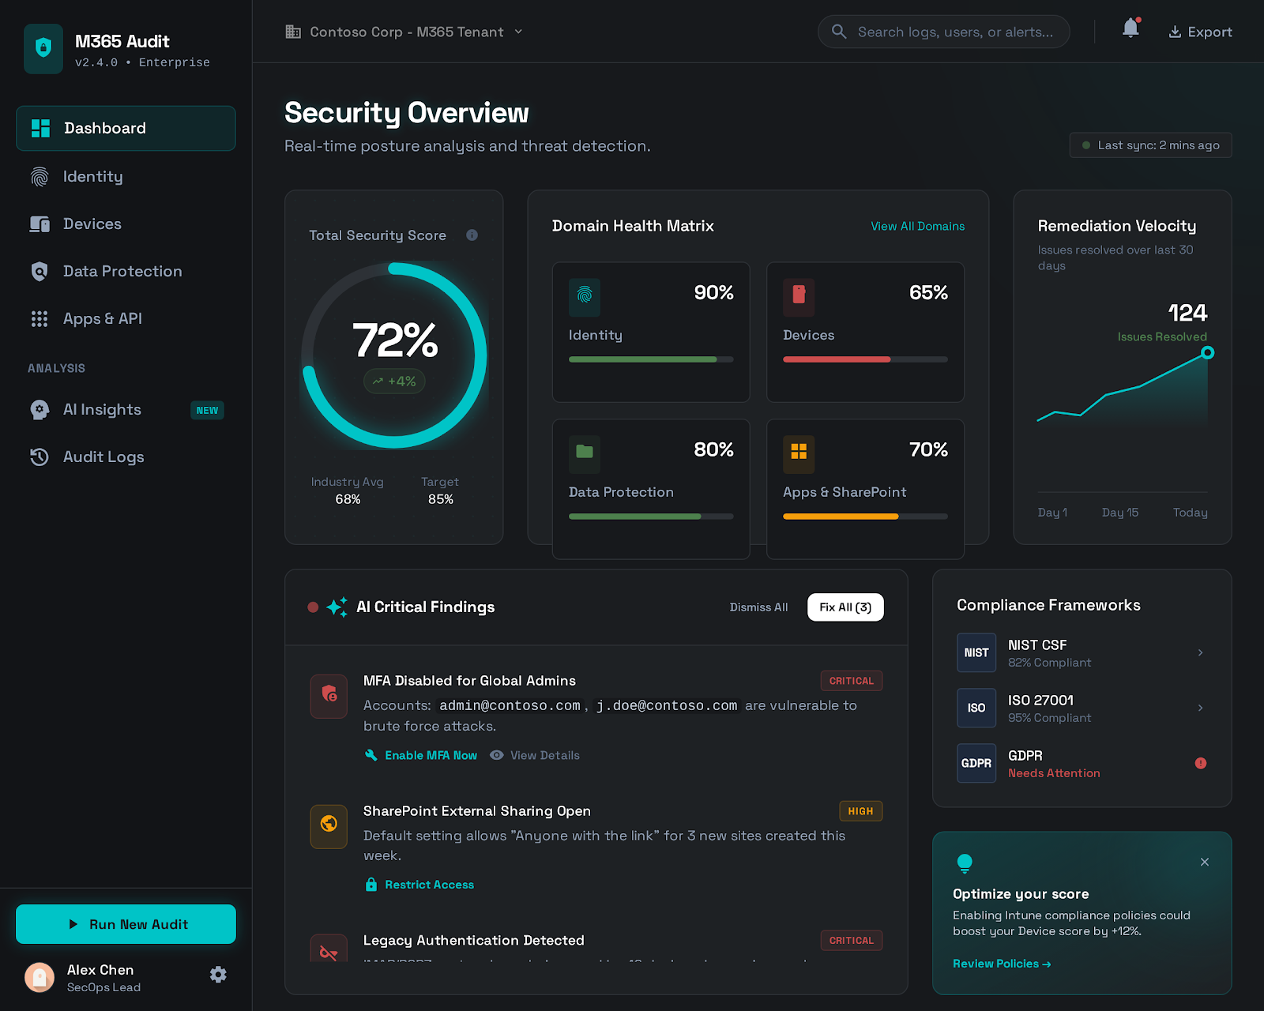Click Review Policies link
This screenshot has width=1264, height=1011.
coord(1001,964)
